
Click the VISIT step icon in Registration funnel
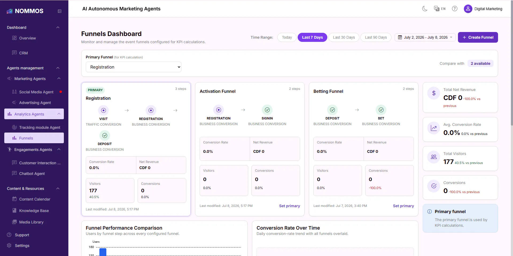103,110
